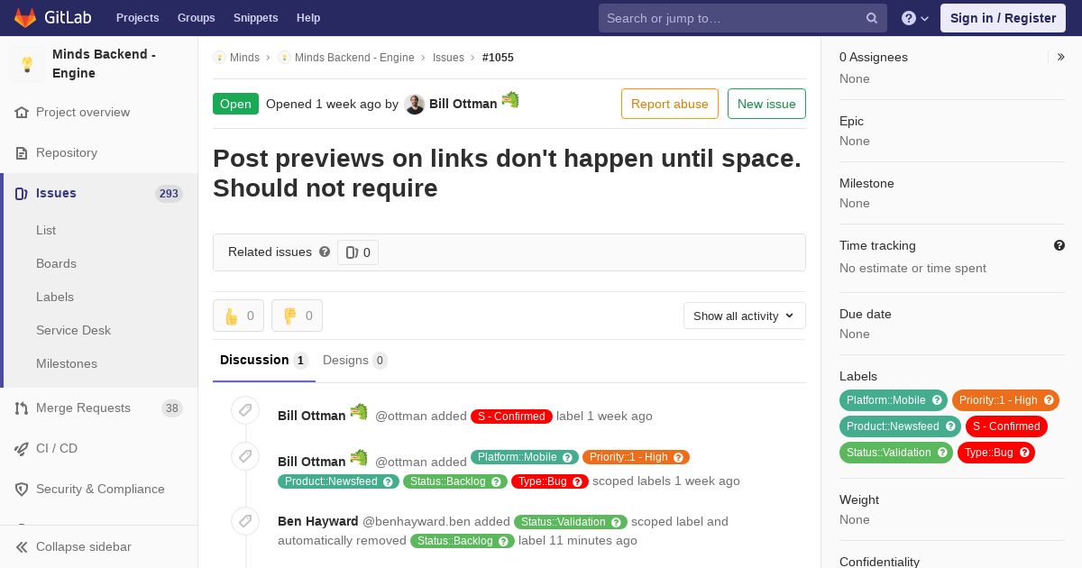Image resolution: width=1082 pixels, height=568 pixels.
Task: Click the search magnifier icon
Action: (872, 18)
